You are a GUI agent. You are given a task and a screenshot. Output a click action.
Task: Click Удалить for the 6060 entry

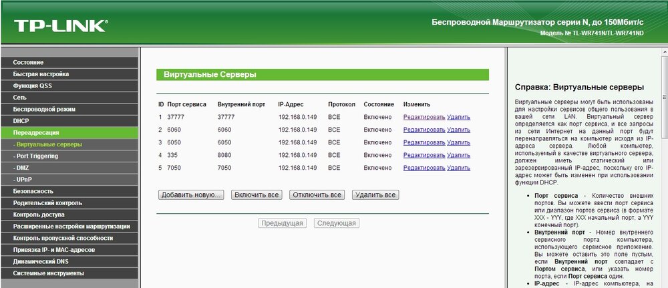[x=459, y=130]
